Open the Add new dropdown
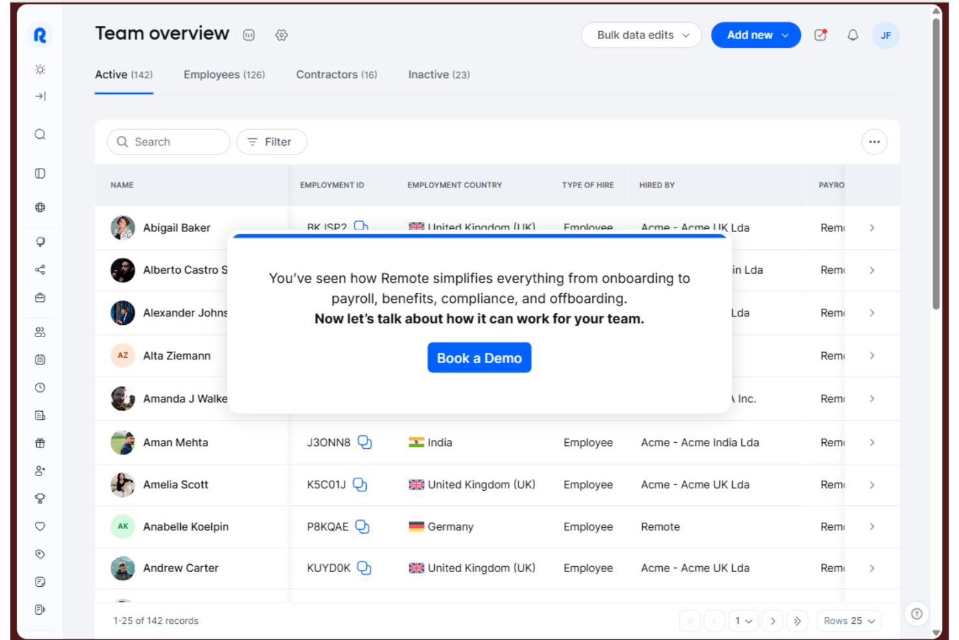 pyautogui.click(x=756, y=35)
